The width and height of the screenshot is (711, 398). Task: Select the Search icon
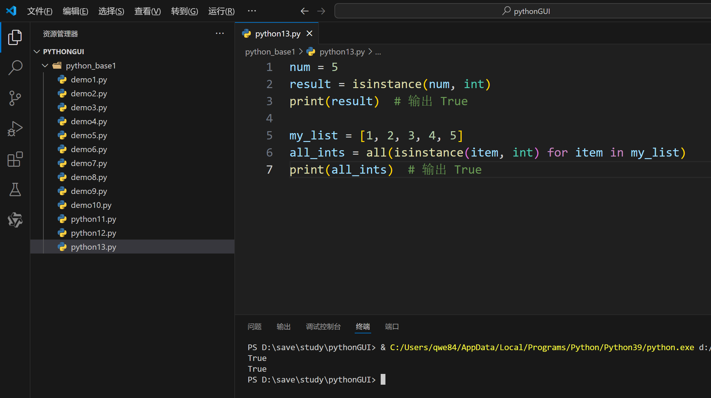click(15, 67)
